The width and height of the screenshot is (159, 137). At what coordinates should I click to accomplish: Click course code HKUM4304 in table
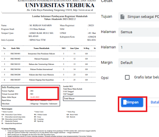pyautogui.click(x=15, y=69)
